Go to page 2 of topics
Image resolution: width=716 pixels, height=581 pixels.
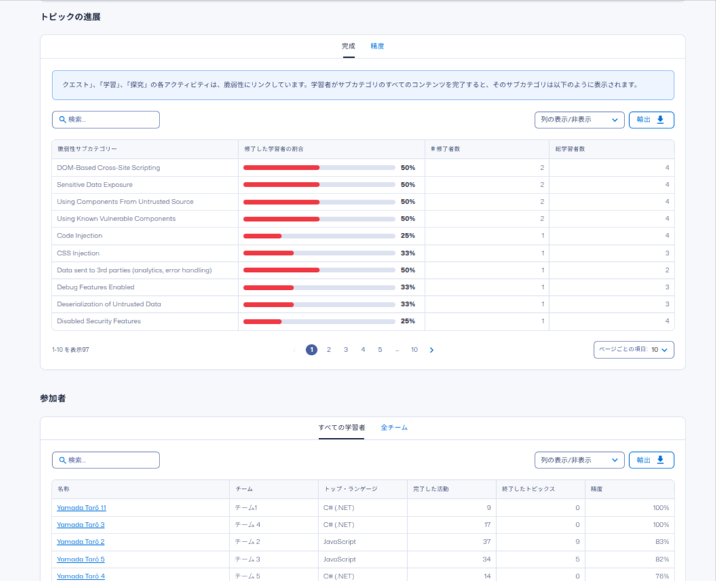(328, 350)
